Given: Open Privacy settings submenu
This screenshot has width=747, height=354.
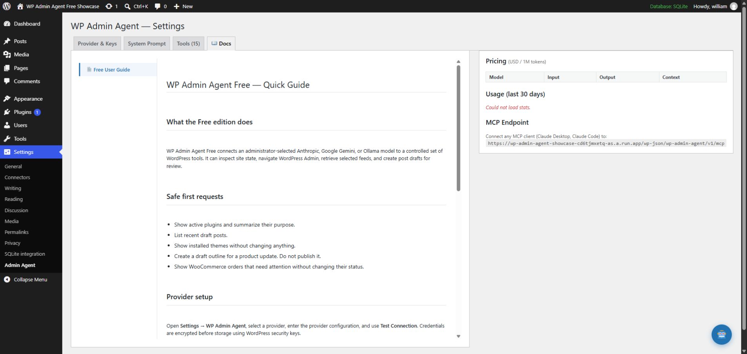Looking at the screenshot, I should (x=13, y=243).
